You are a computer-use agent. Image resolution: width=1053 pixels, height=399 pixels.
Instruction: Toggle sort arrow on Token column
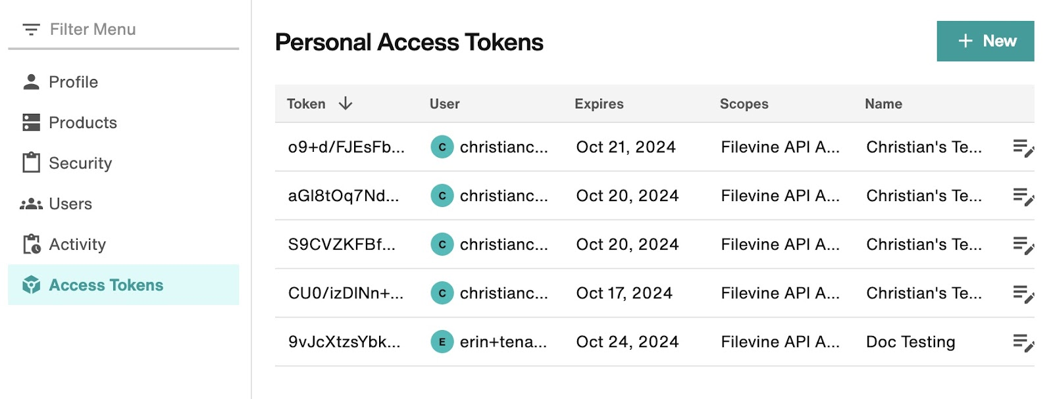click(346, 104)
